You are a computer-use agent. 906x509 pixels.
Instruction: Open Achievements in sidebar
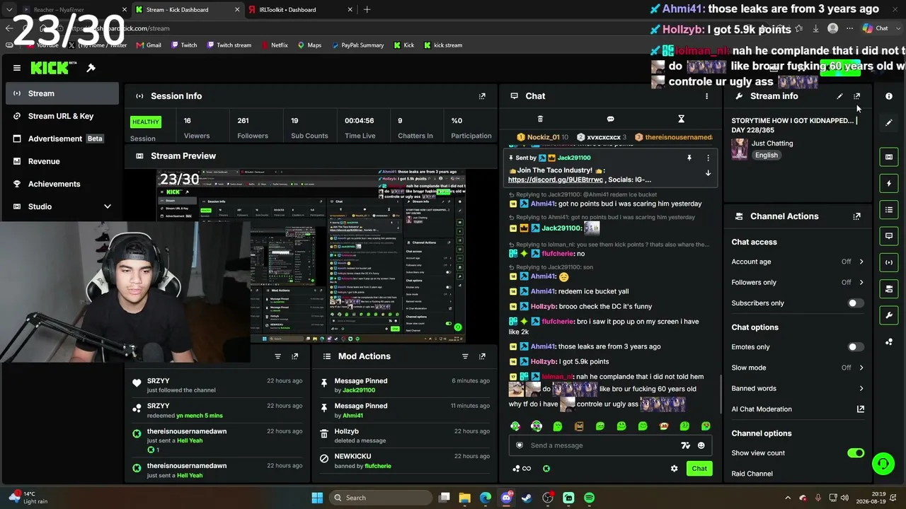pyautogui.click(x=62, y=184)
